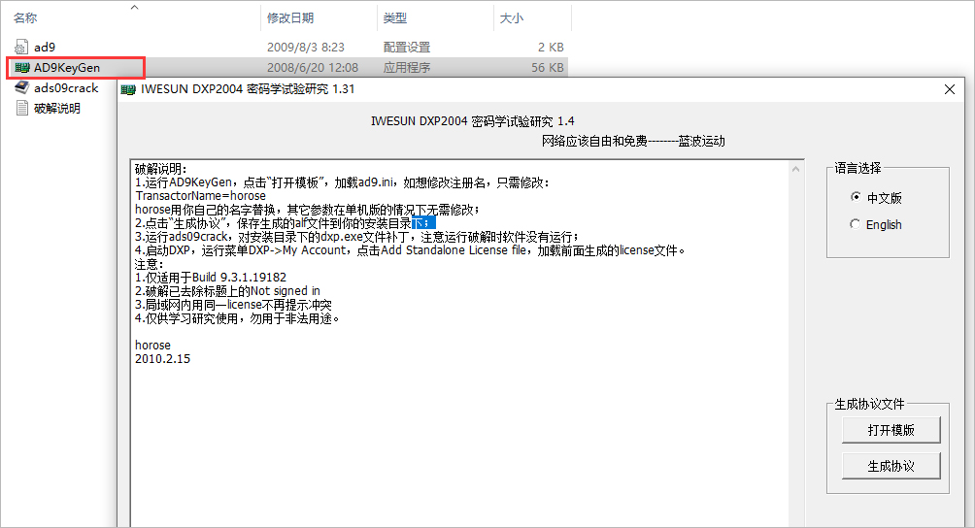Click the date 2010.2.15 in the text box
The width and height of the screenshot is (975, 528).
coord(162,358)
